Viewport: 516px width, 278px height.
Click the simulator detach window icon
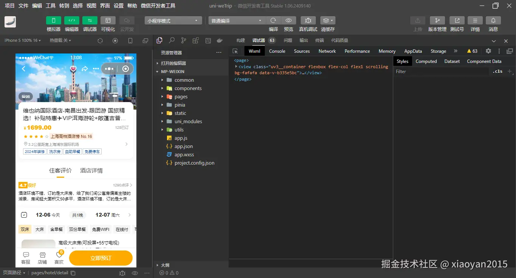(145, 41)
